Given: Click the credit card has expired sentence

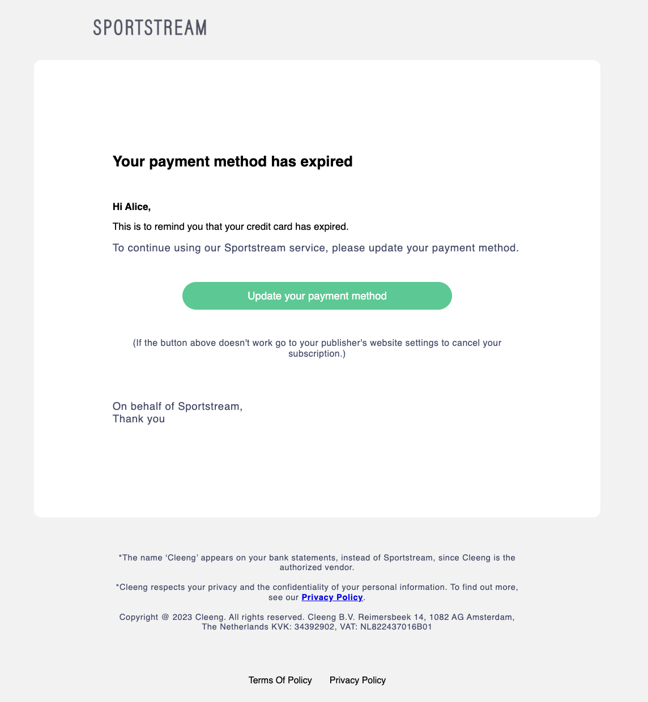Looking at the screenshot, I should point(231,226).
